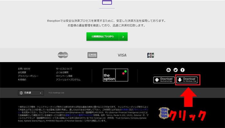
Task: Open the キャンペーン情報 footer link
Action: coord(64,76)
